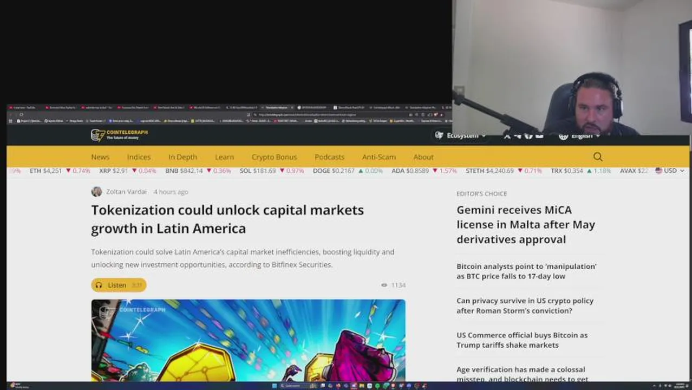Image resolution: width=692 pixels, height=390 pixels.
Task: Click the XRP $2.91 ticker entry
Action: coord(127,171)
